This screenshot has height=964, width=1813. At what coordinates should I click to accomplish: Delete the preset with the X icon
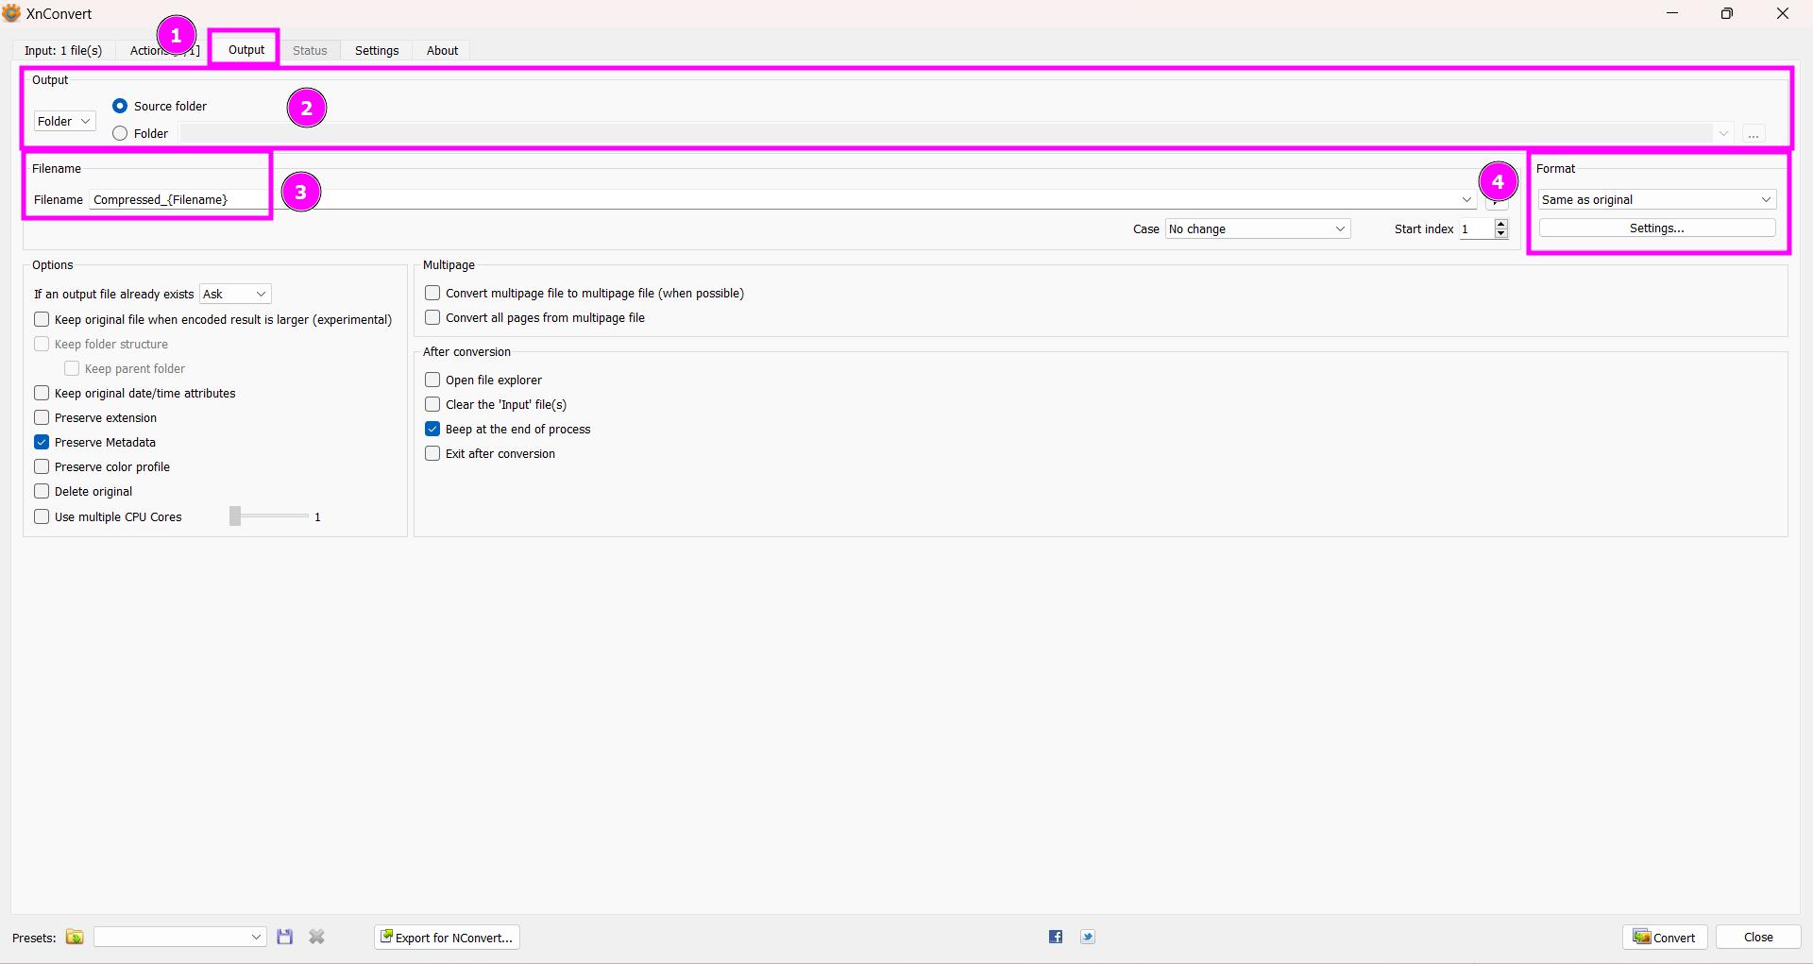(317, 937)
